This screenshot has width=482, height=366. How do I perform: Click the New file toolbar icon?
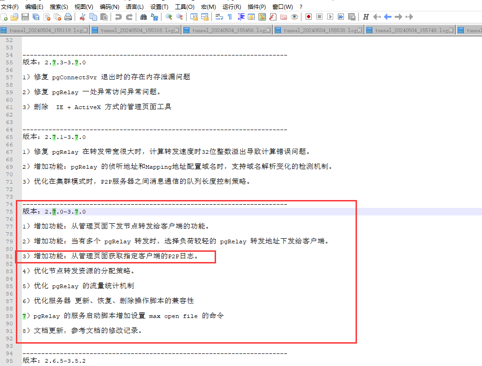[x=4, y=17]
